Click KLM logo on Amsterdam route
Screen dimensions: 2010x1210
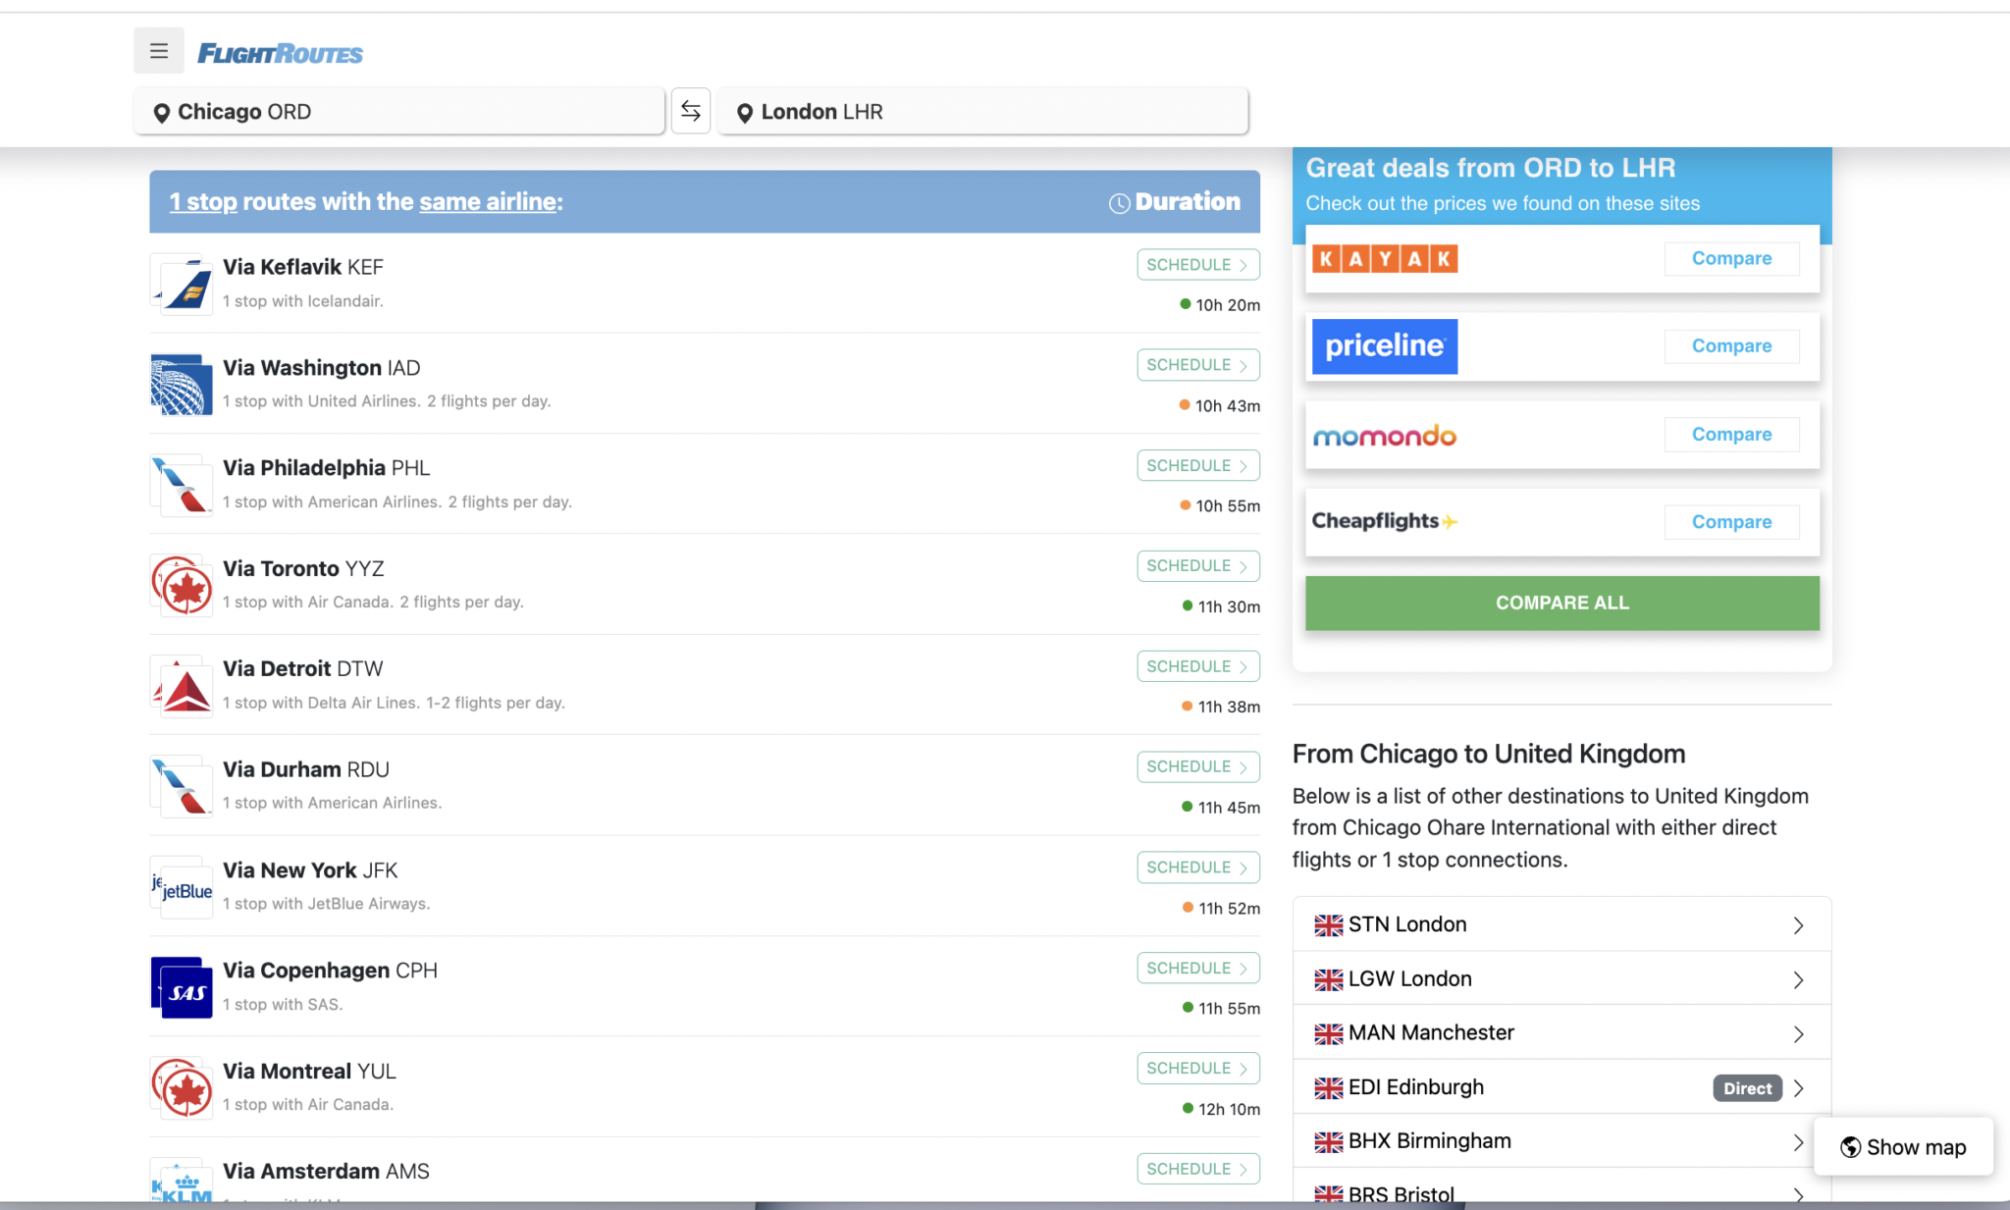pos(182,1181)
